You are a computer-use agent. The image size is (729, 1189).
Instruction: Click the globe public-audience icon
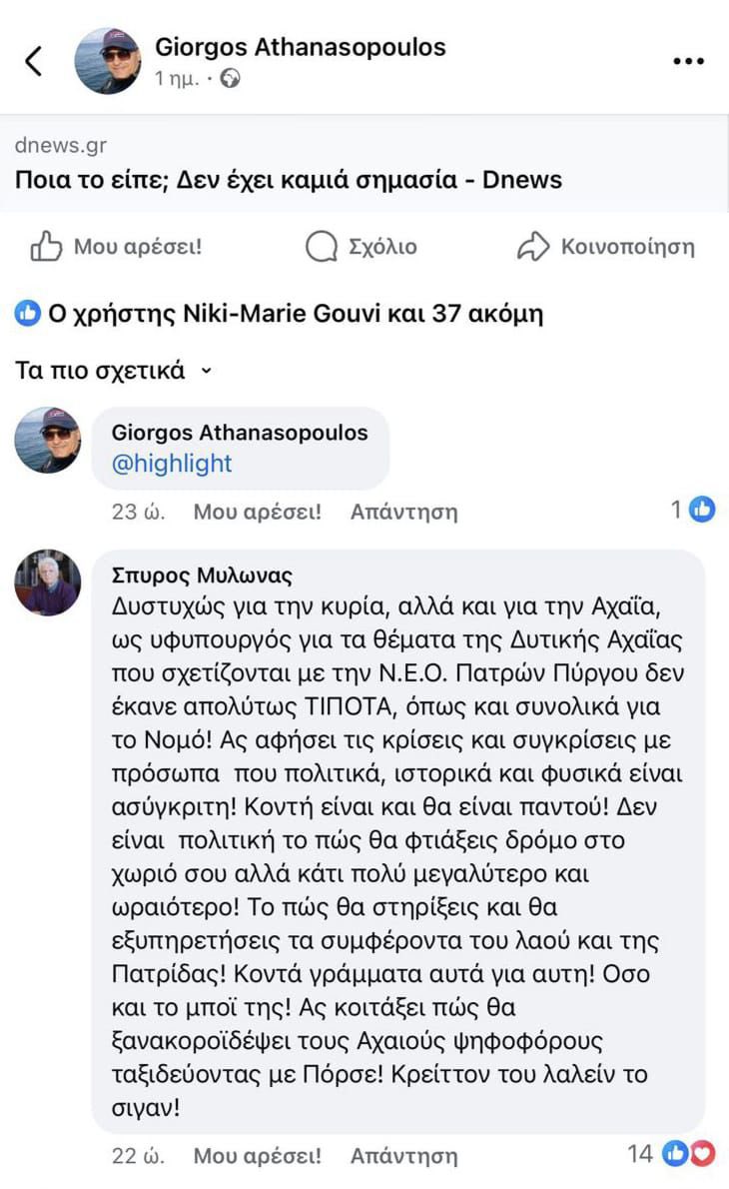click(x=231, y=78)
